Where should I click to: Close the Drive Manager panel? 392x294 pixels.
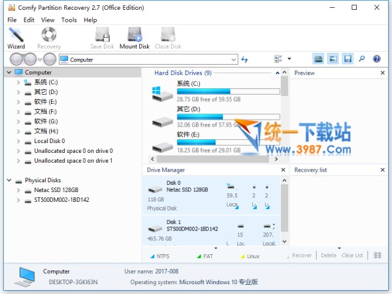click(x=283, y=170)
